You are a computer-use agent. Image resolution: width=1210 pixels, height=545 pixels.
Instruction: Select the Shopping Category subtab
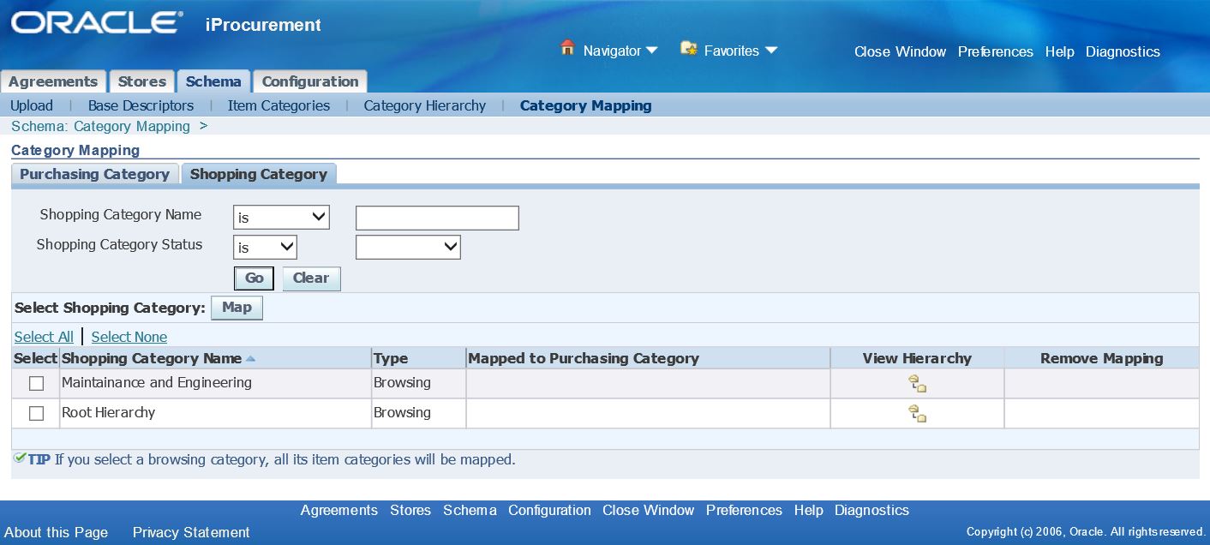(x=259, y=174)
